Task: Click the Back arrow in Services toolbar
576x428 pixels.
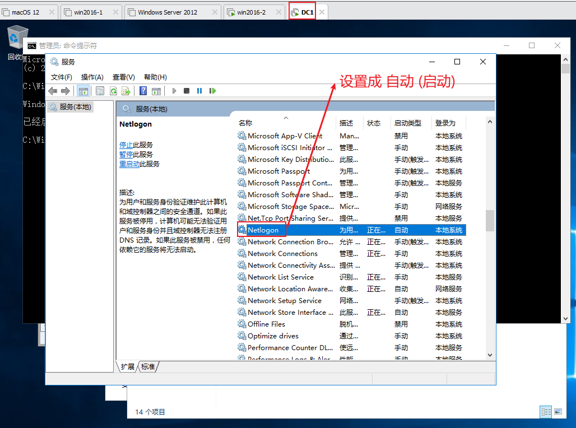Action: click(x=53, y=91)
